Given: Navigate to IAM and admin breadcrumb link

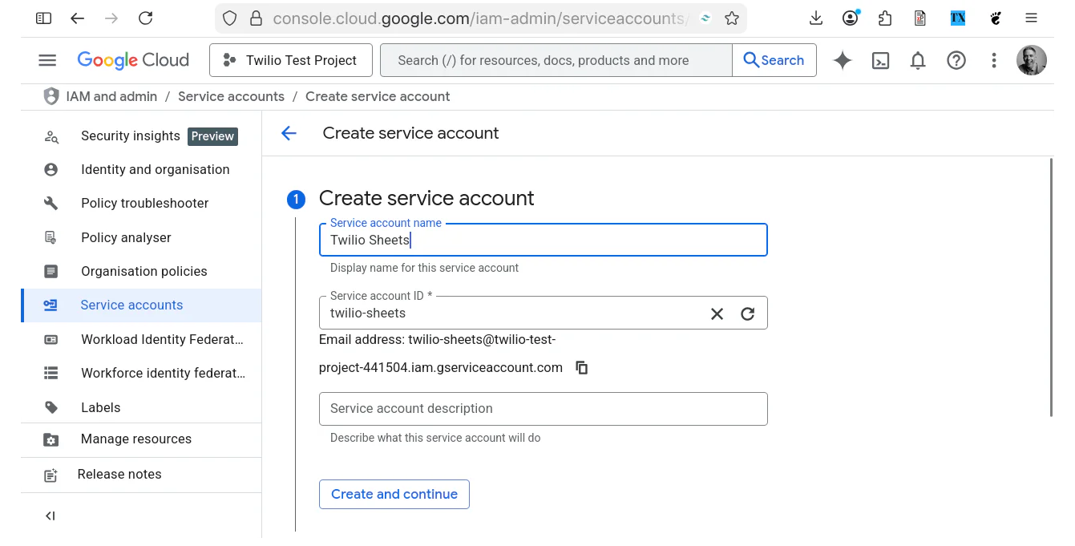Looking at the screenshot, I should point(111,96).
